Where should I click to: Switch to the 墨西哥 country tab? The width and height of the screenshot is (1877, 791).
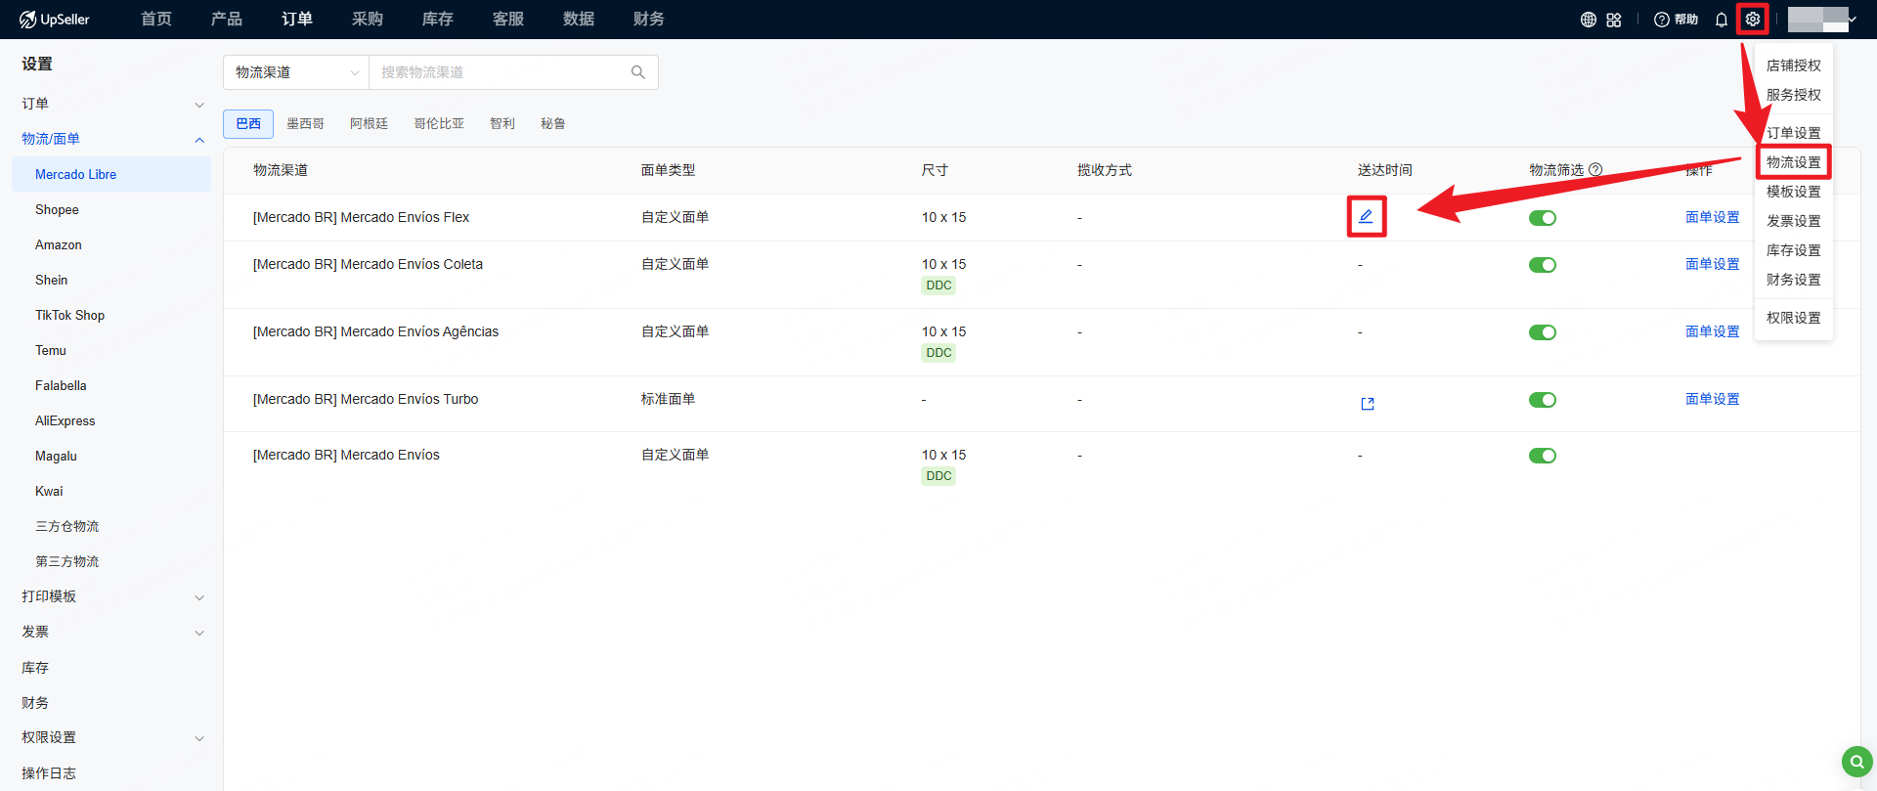305,123
